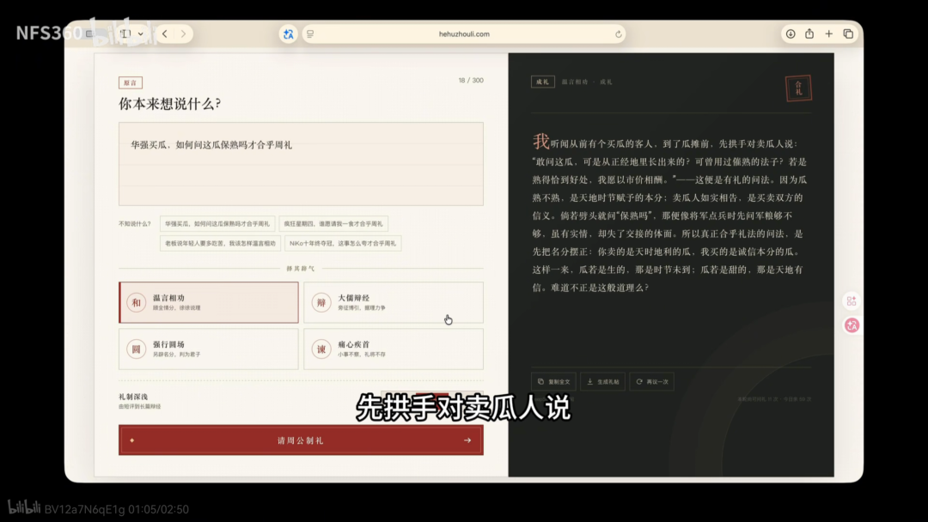Go forward with the browser forward arrow
This screenshot has height=522, width=928.
click(184, 33)
